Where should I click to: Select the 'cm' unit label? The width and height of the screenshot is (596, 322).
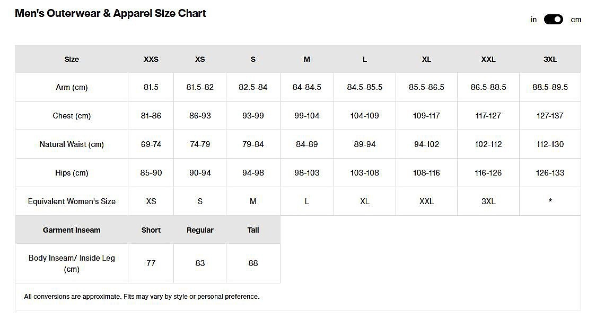(x=576, y=20)
